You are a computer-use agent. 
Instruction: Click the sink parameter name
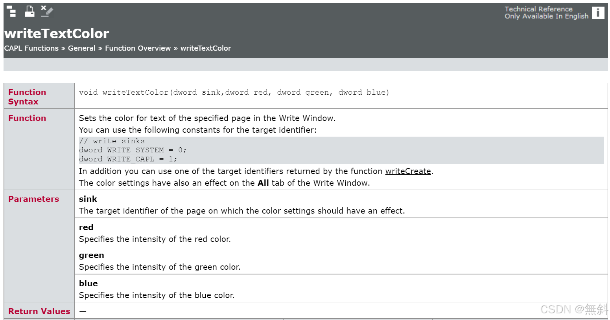point(87,199)
